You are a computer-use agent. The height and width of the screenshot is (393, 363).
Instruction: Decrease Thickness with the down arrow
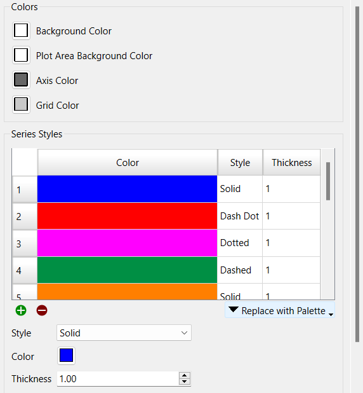click(185, 382)
